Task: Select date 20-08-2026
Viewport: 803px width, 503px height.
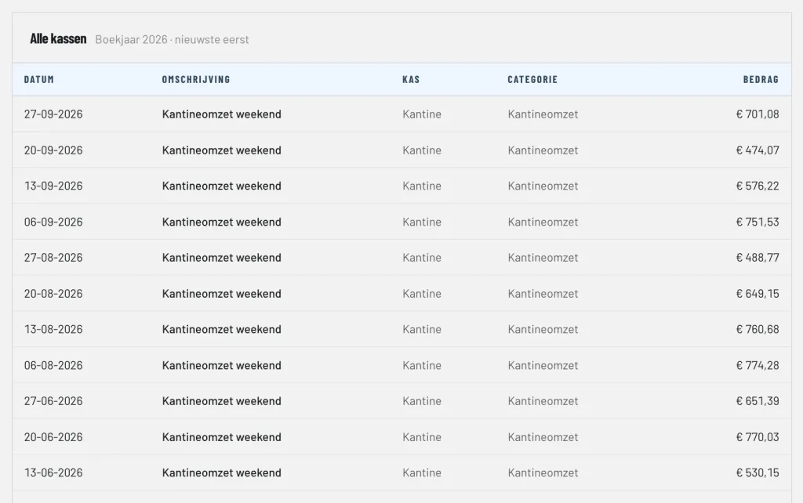Action: pos(53,293)
